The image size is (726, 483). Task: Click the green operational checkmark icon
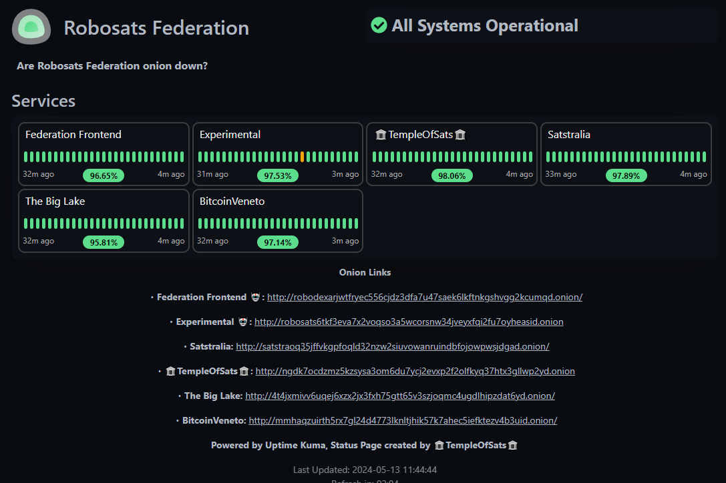(x=379, y=25)
